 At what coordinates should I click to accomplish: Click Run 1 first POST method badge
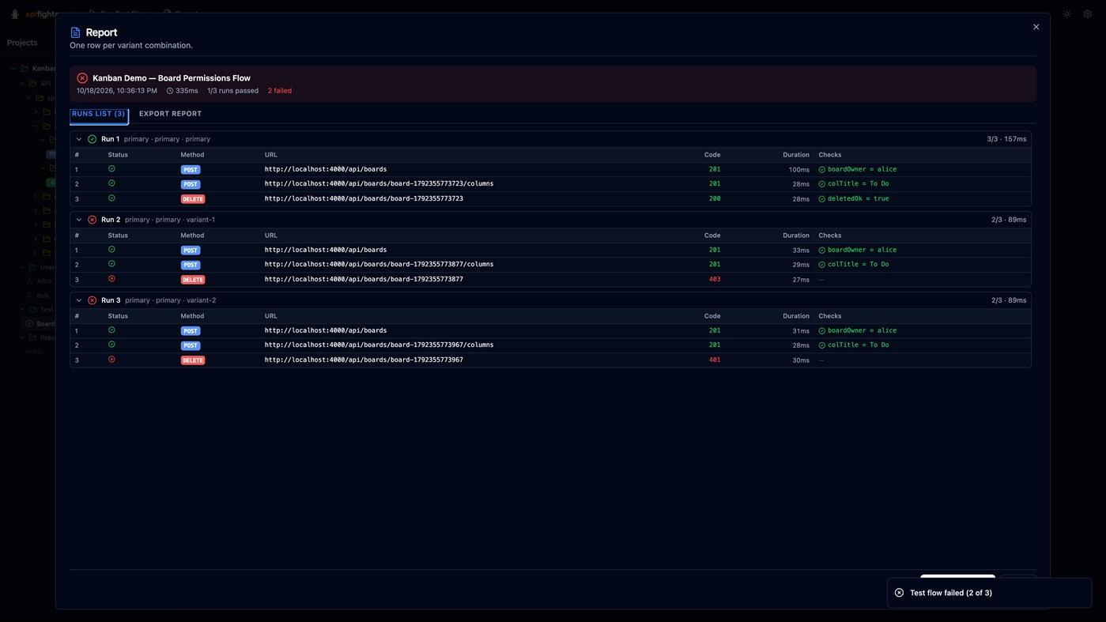coord(191,170)
